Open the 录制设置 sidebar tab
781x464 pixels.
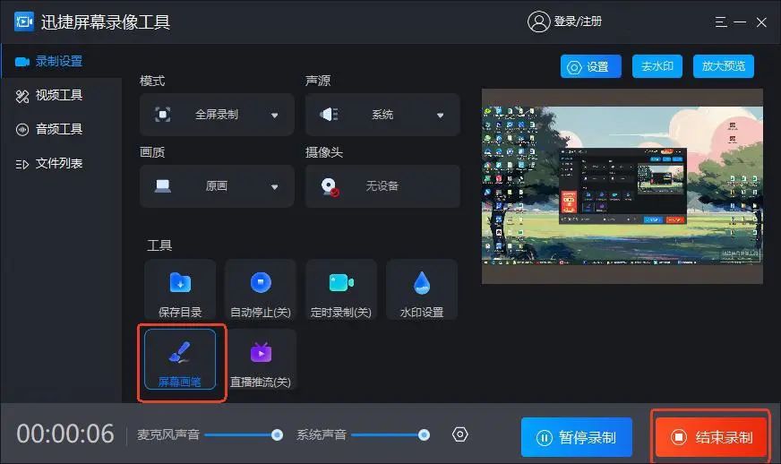click(61, 61)
